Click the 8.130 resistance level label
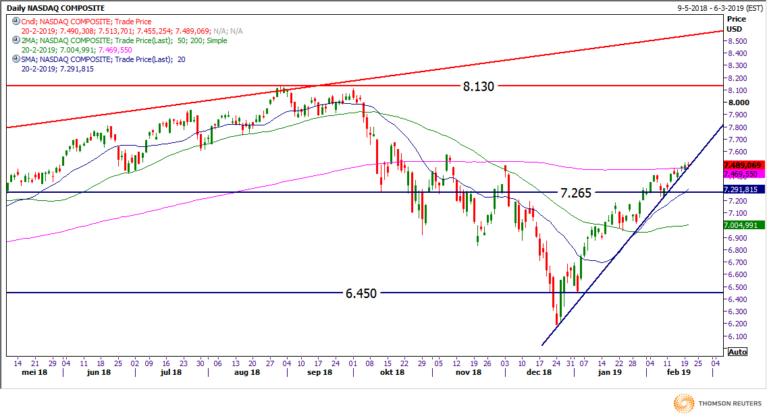Viewport: 767px width, 416px height. [x=478, y=86]
